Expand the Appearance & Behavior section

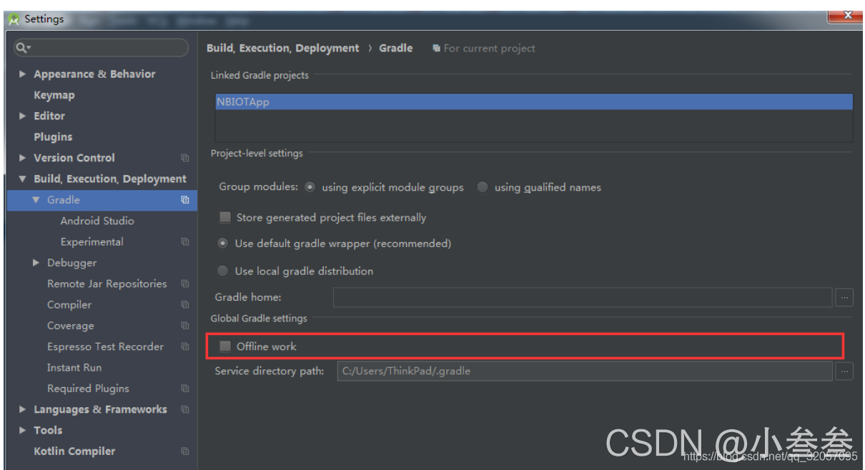click(22, 74)
